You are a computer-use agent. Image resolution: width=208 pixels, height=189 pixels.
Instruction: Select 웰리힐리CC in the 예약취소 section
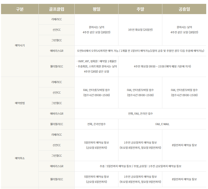click(x=56, y=179)
